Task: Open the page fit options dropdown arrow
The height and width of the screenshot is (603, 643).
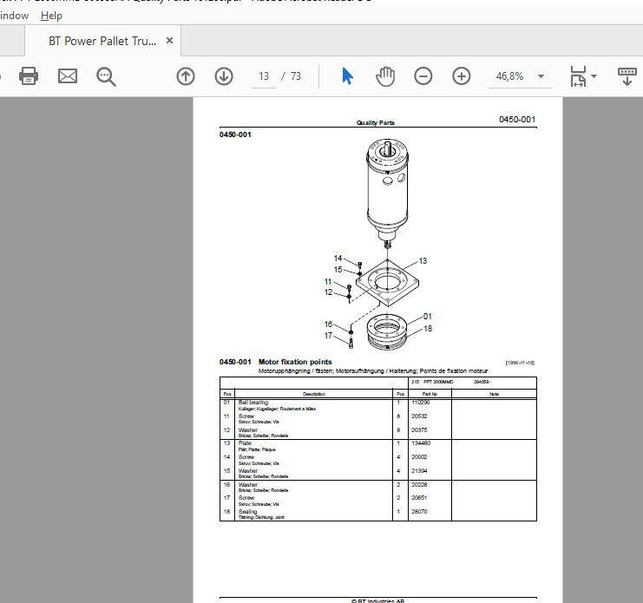Action: 594,76
